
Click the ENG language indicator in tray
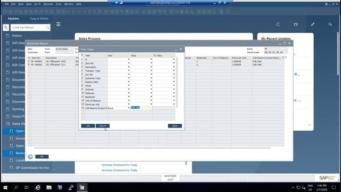pos(310,186)
